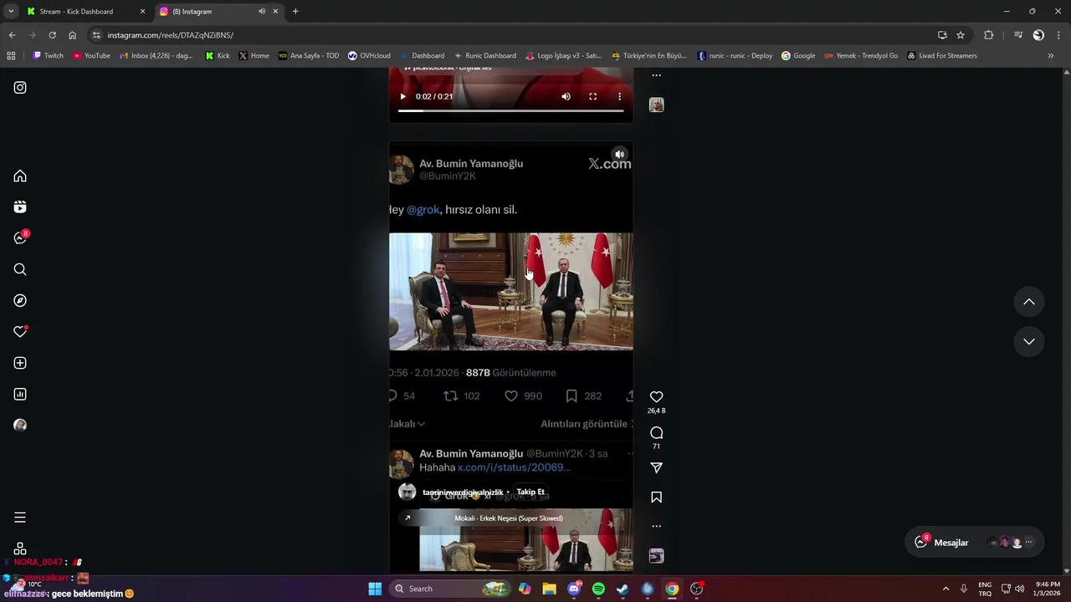Click the Instagram logo icon
This screenshot has width=1071, height=602.
coord(20,87)
